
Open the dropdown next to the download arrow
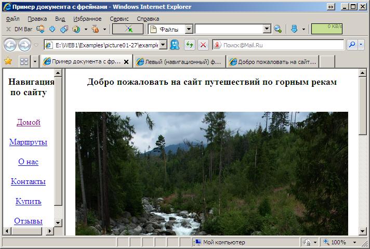pos(303,30)
